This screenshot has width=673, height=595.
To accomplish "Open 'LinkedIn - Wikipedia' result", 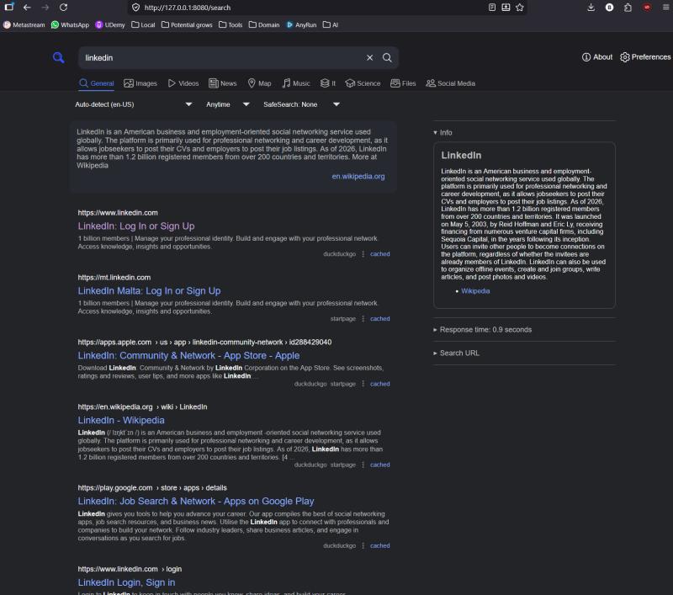I will point(121,420).
